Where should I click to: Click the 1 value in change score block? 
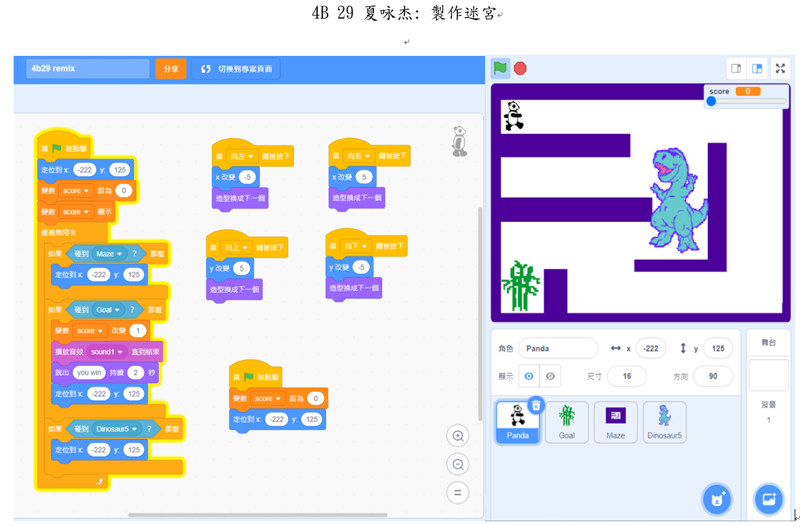pyautogui.click(x=138, y=331)
